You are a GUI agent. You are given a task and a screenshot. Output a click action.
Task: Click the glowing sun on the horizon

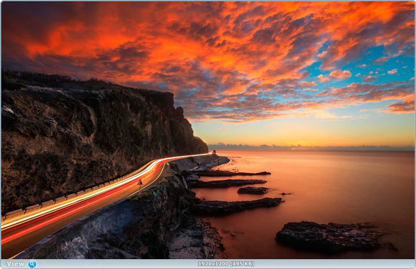pos(299,147)
